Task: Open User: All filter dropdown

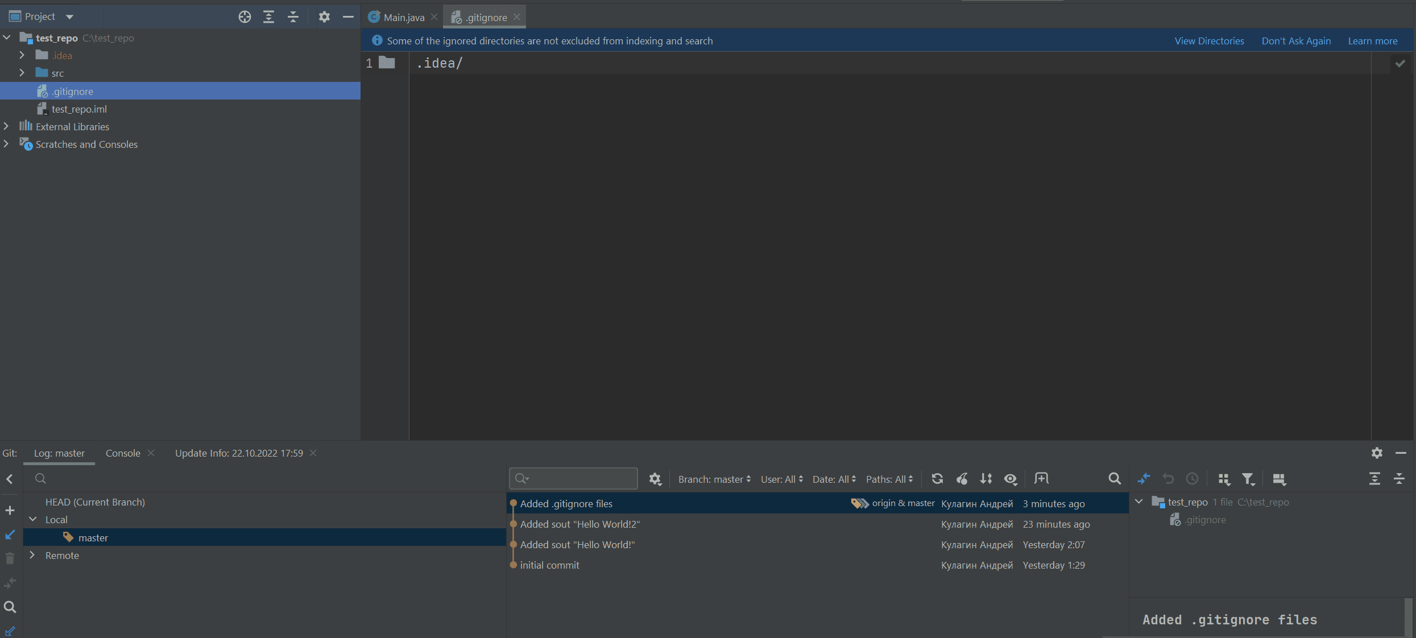Action: coord(782,479)
